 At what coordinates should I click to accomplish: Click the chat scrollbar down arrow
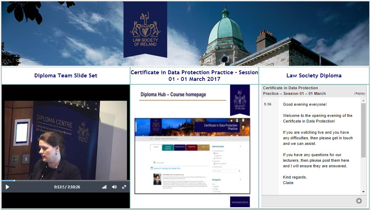pyautogui.click(x=363, y=192)
